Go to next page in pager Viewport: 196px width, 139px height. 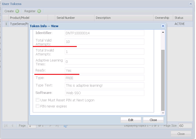50,125
